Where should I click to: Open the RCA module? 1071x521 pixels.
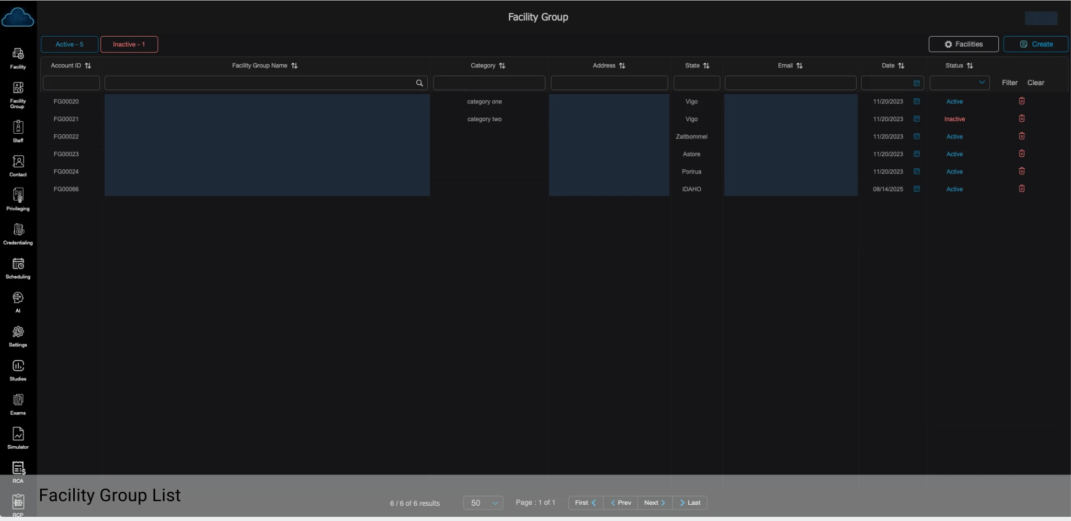tap(18, 472)
